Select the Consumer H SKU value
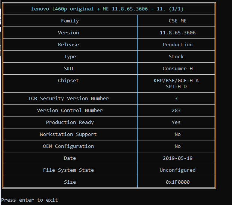 [x=177, y=69]
